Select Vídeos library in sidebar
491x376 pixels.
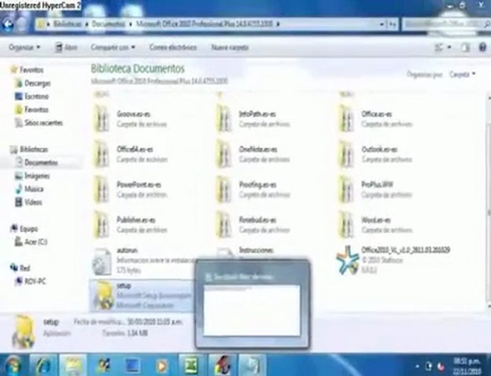coord(28,202)
